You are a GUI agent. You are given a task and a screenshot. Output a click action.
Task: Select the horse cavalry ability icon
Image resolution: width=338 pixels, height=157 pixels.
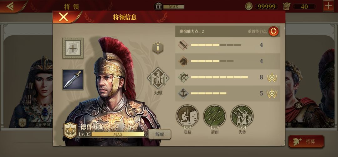[183, 61]
